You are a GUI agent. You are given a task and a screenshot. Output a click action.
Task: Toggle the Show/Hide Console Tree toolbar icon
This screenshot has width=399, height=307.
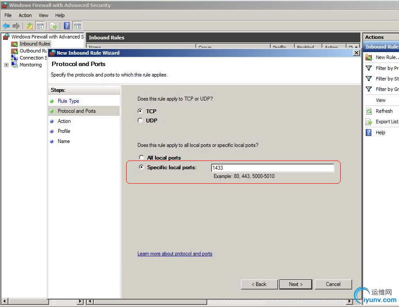click(40, 26)
